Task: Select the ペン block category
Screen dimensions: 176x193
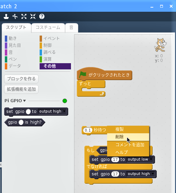Action: click(11, 59)
